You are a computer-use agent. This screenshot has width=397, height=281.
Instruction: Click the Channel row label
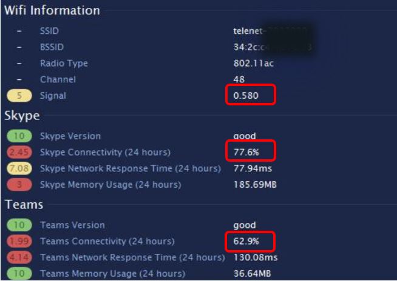(x=58, y=79)
